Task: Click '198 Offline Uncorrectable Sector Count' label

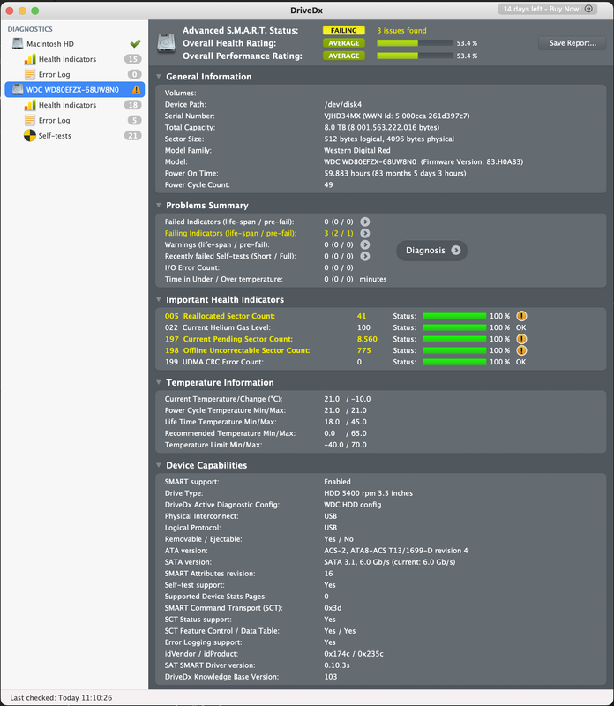Action: pyautogui.click(x=237, y=350)
